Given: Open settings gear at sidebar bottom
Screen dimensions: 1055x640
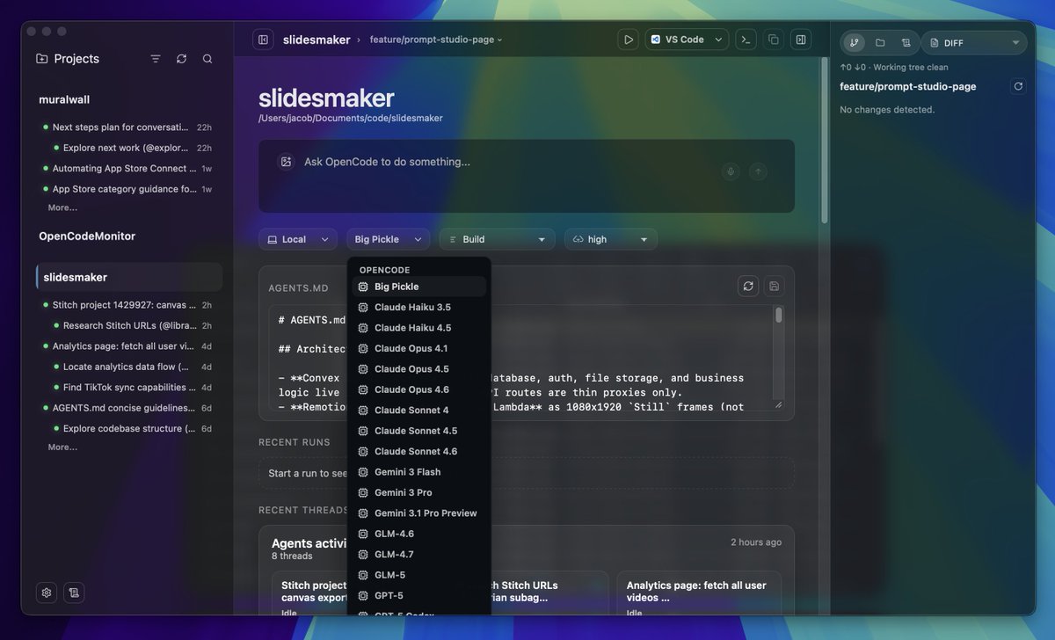Looking at the screenshot, I should click(47, 593).
